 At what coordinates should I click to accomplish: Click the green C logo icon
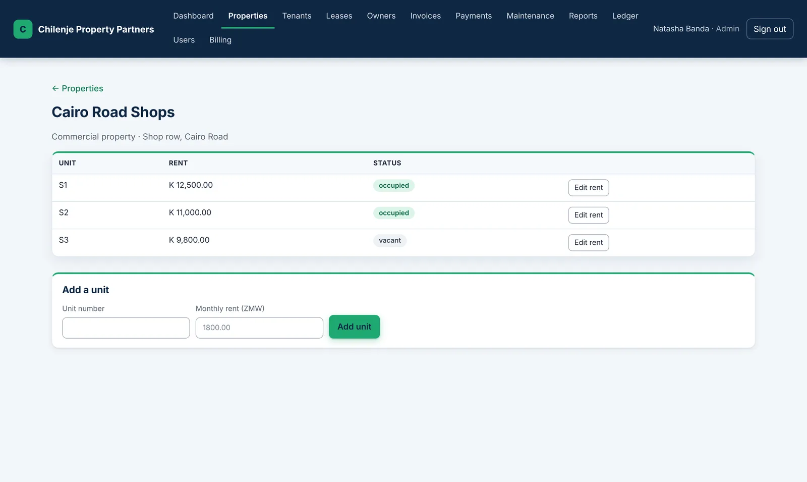click(x=23, y=29)
